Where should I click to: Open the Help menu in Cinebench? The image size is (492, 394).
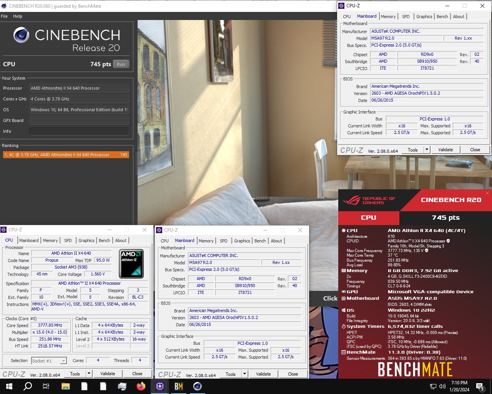(x=18, y=16)
